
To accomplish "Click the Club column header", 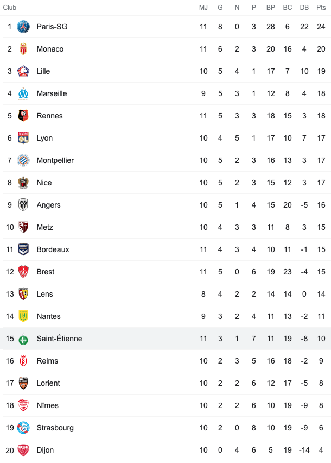I will point(9,8).
